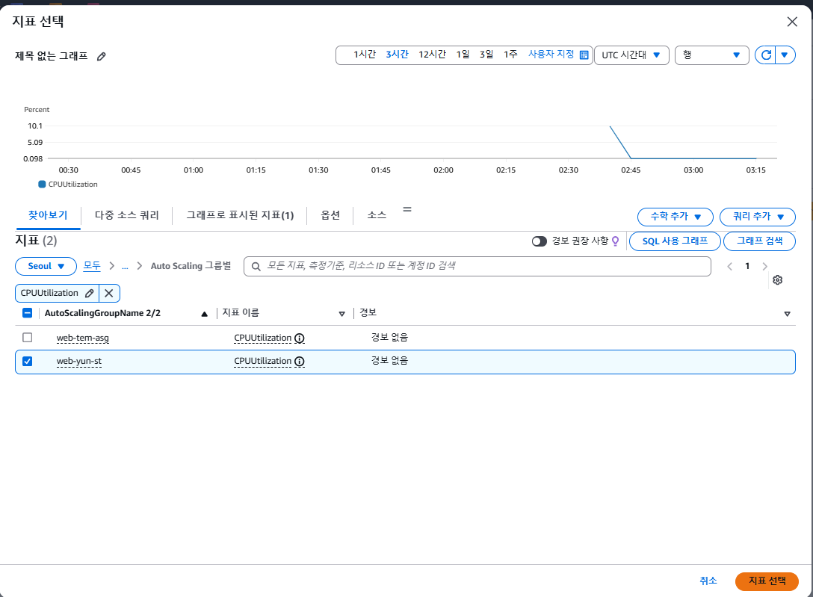Select the 1일 time range
The width and height of the screenshot is (813, 597).
(463, 55)
